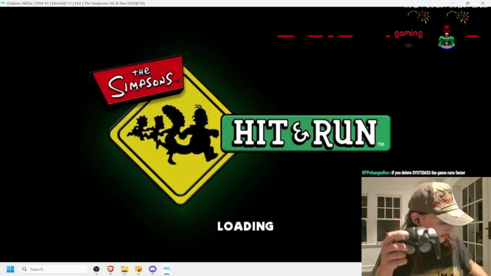Open OBS Studio from the taskbar

click(96, 269)
